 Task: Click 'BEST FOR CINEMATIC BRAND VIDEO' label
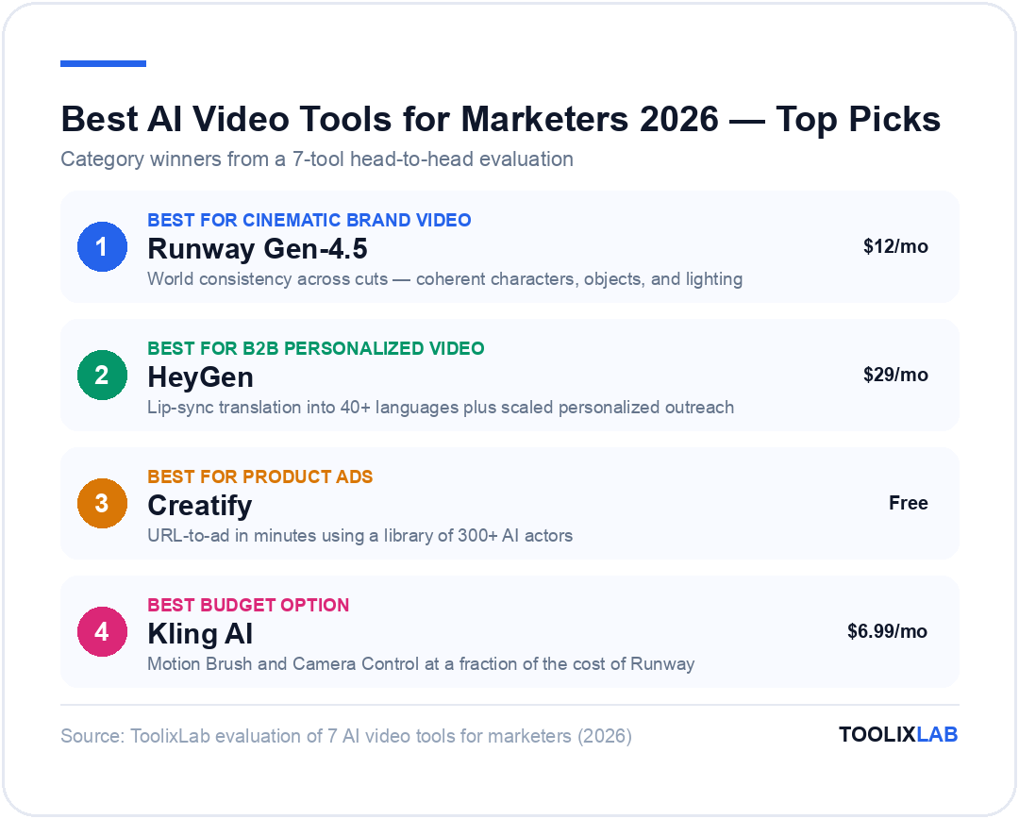[x=309, y=221]
